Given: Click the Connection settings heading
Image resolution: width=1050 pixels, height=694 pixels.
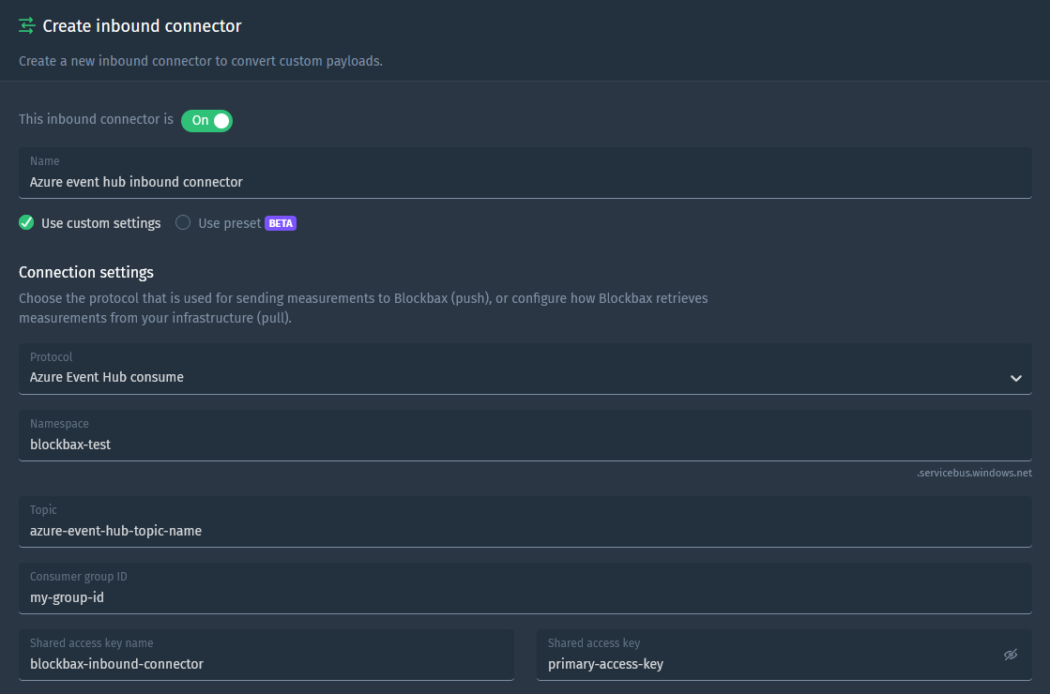Looking at the screenshot, I should (86, 272).
